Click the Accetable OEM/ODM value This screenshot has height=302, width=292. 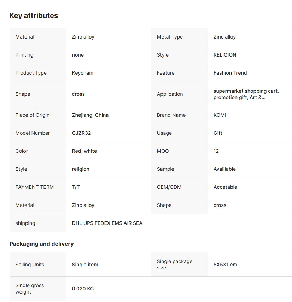coord(225,187)
